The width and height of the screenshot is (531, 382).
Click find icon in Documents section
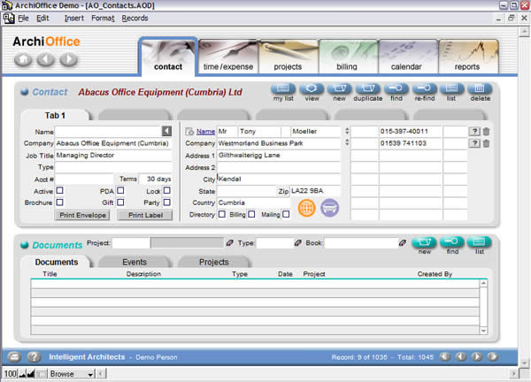[x=452, y=242]
